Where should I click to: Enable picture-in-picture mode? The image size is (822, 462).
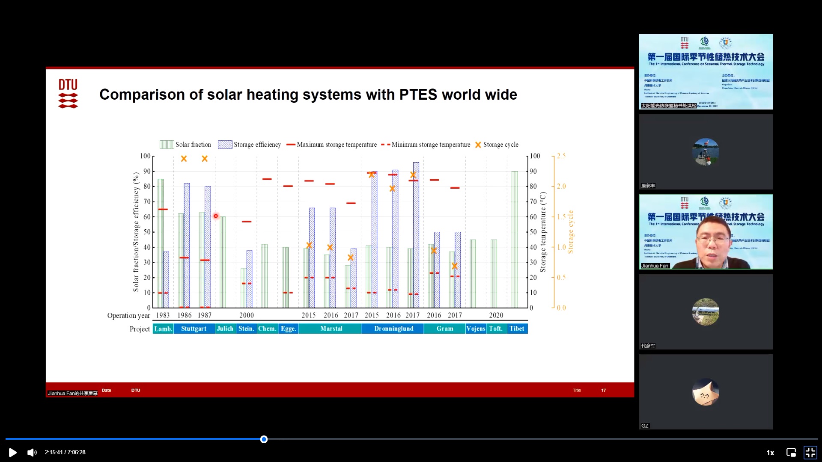pos(791,453)
